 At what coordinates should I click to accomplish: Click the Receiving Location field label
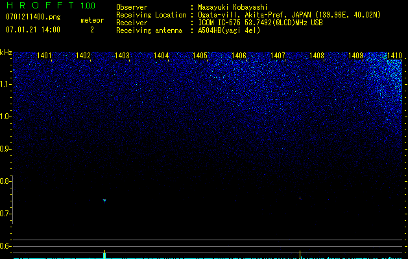151,15
